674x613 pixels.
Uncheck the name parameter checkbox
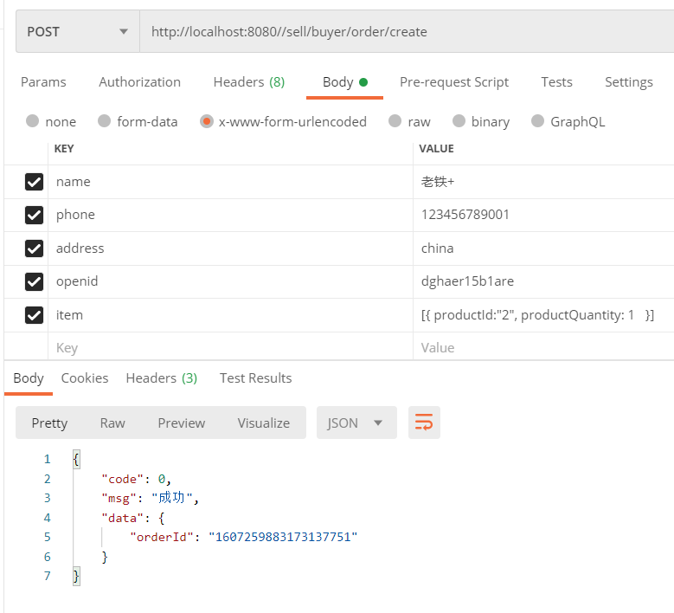coord(35,182)
